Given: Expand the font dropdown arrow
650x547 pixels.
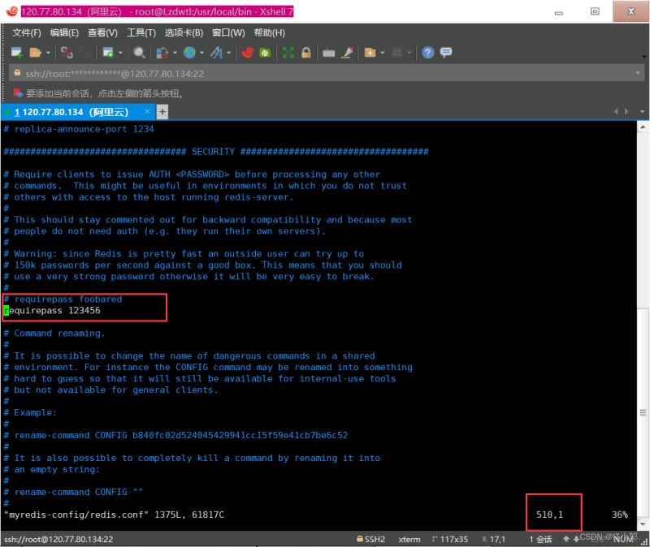Looking at the screenshot, I should [229, 53].
